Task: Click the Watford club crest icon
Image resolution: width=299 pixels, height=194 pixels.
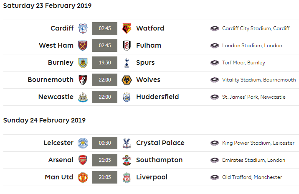Action: point(127,28)
